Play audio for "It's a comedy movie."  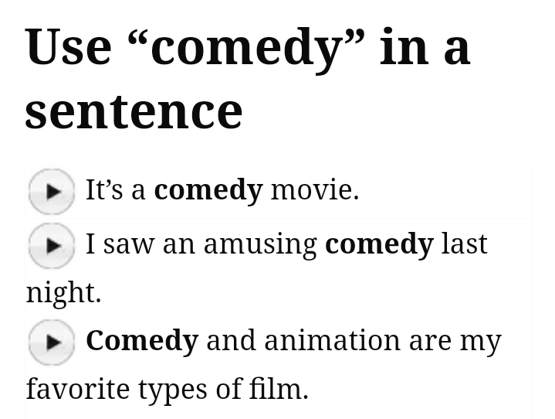point(52,191)
